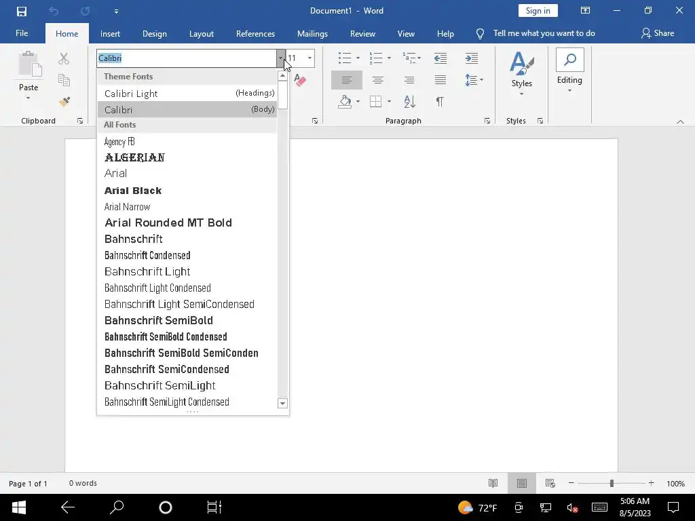695x521 pixels.
Task: Select Bahnschrift SemiBold font entry
Action: (187, 320)
